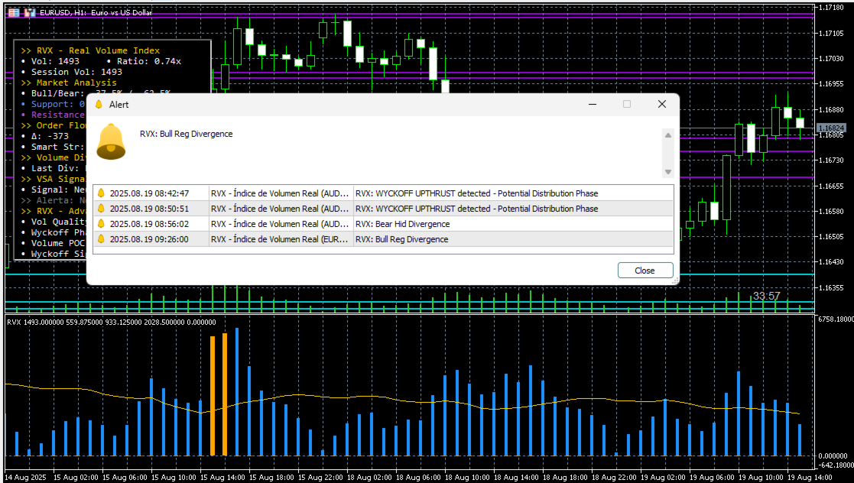Click bell icon of the 08:50:51 alert row
854x483 pixels.
[x=101, y=209]
